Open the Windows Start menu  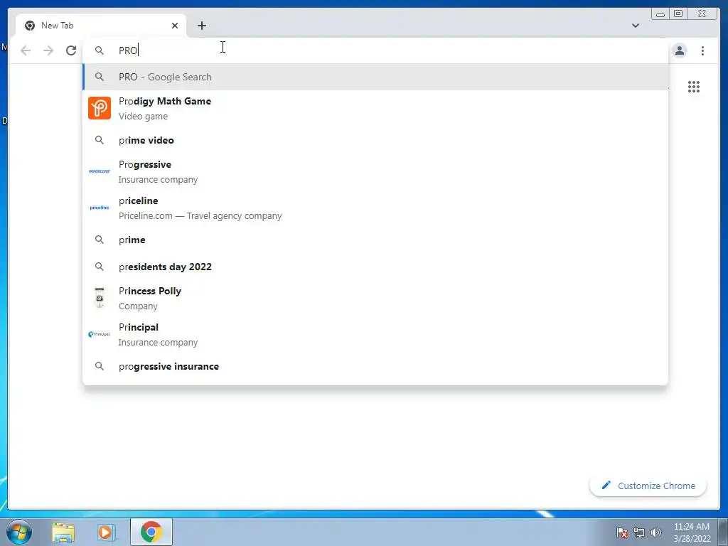(19, 532)
